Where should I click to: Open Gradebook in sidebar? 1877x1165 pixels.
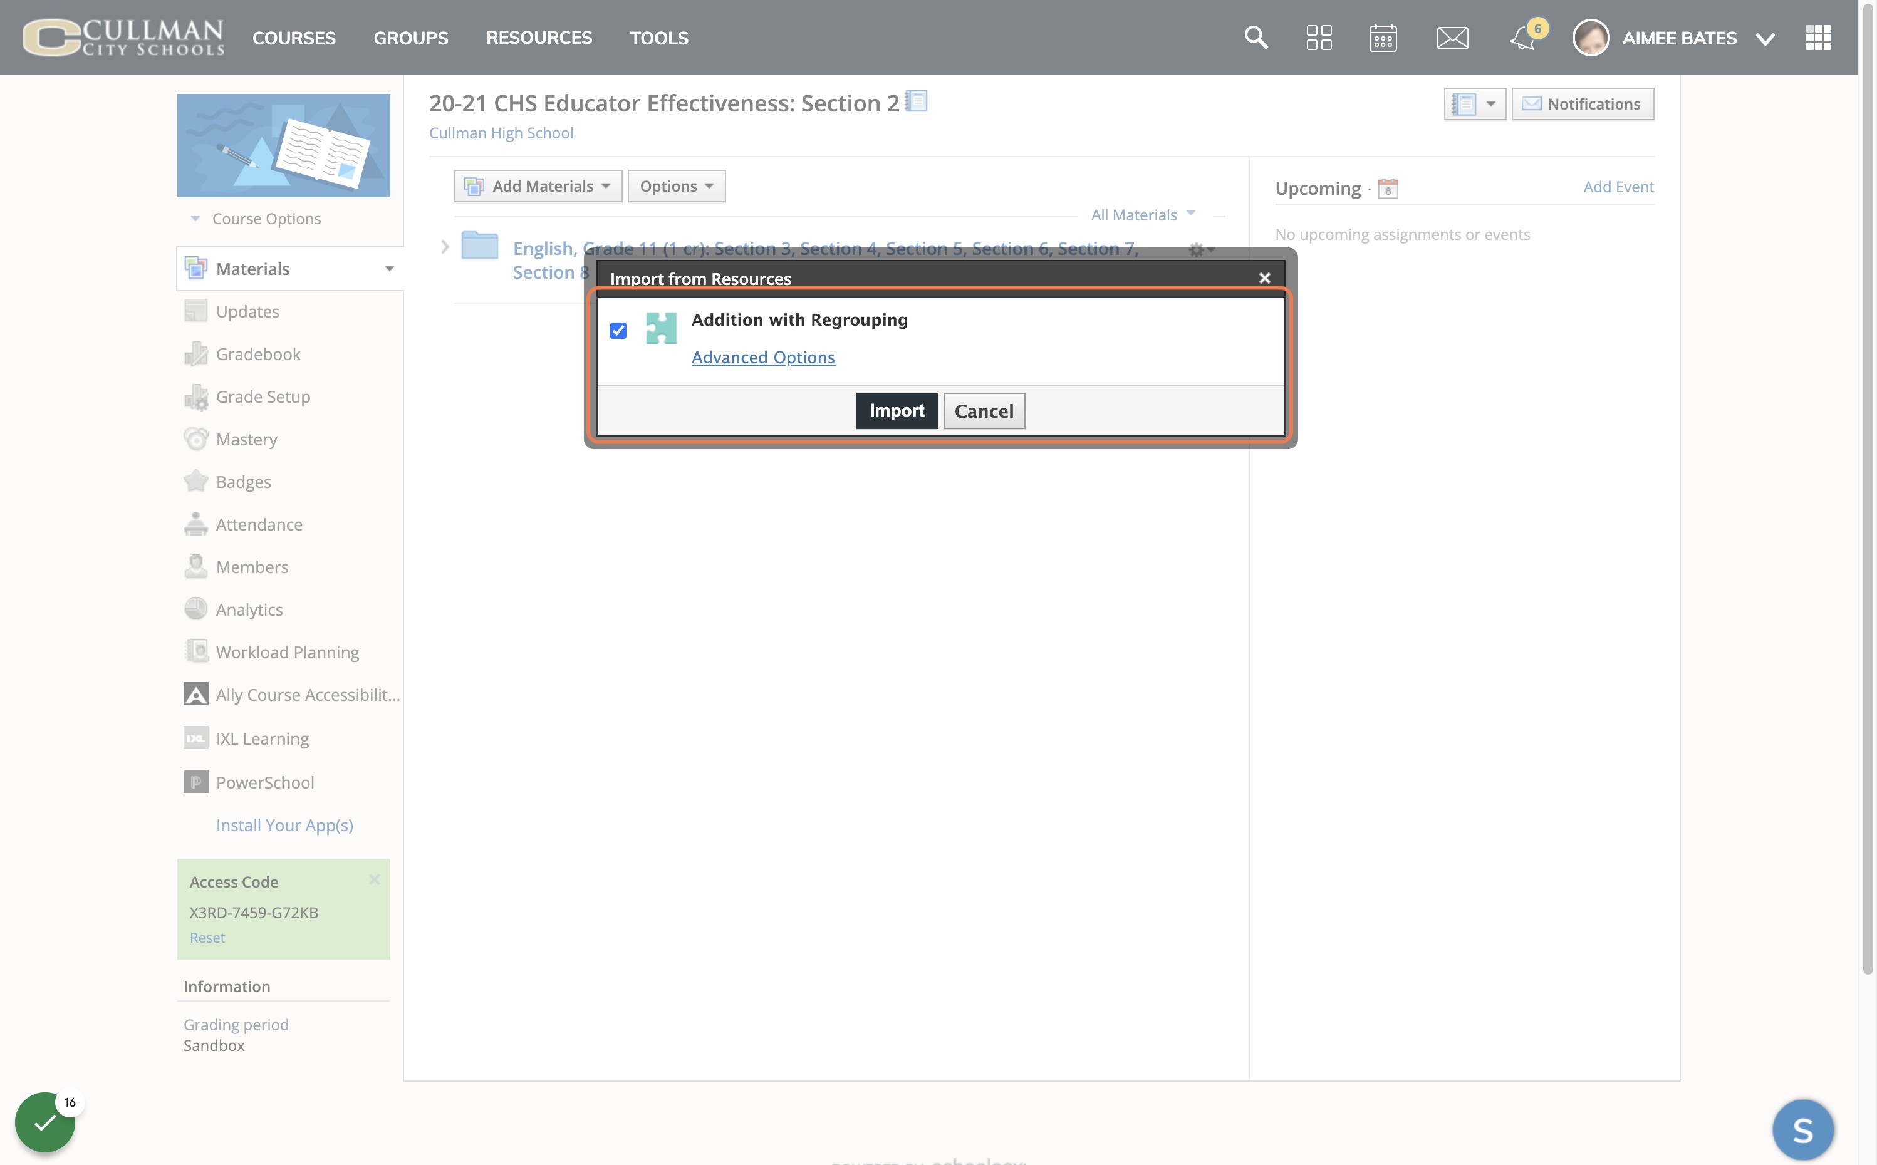tap(258, 355)
